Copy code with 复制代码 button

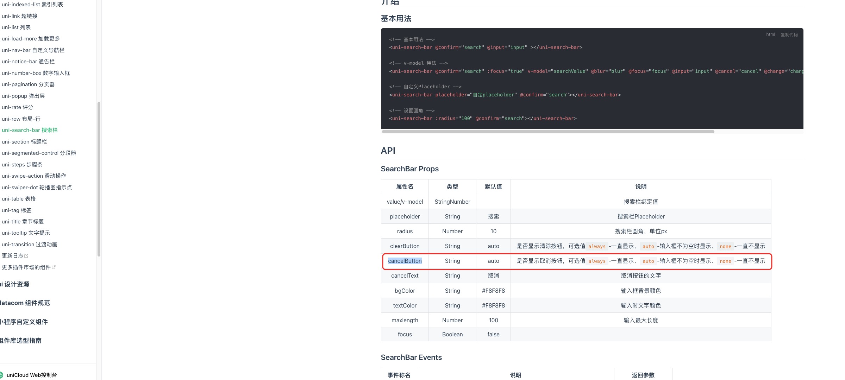click(789, 34)
